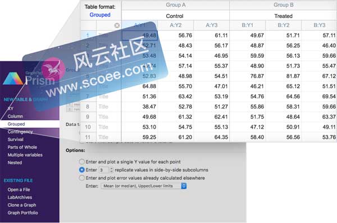Click the replicate number input field
The image size is (337, 223).
click(103, 170)
